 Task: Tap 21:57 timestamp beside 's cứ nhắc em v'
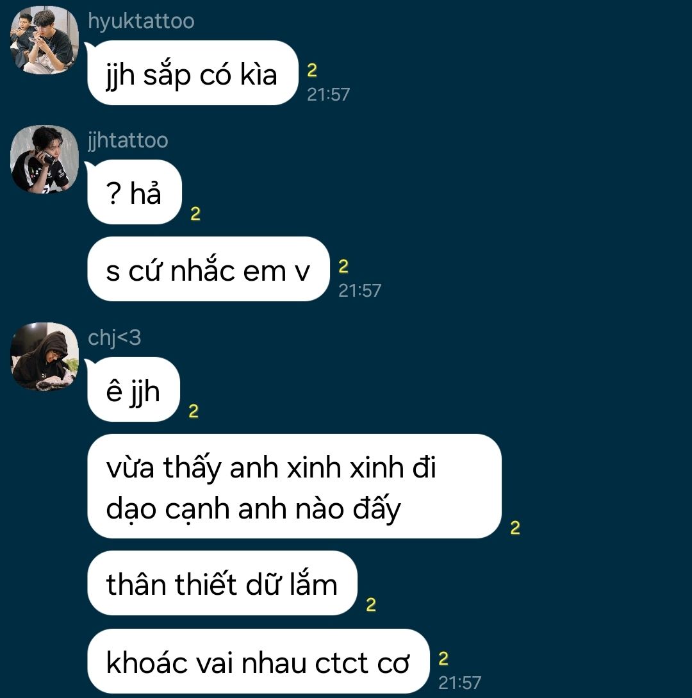[x=359, y=291]
